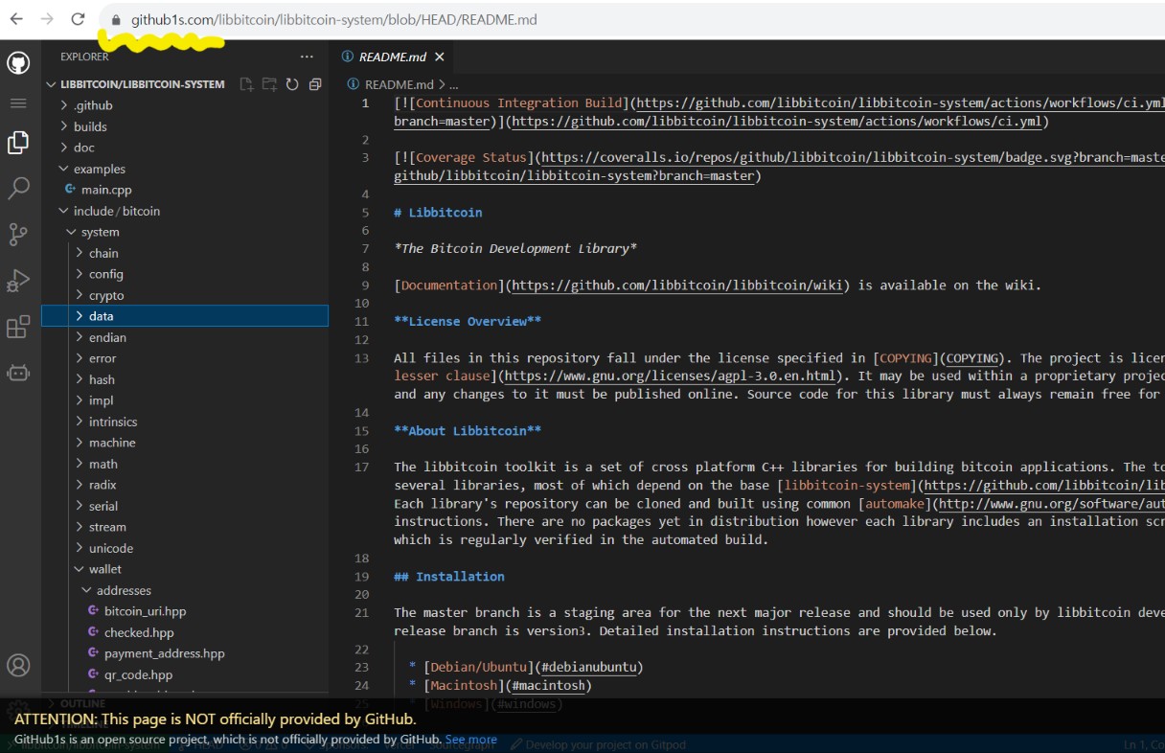Image resolution: width=1165 pixels, height=753 pixels.
Task: Open the Search view icon
Action: [x=18, y=188]
